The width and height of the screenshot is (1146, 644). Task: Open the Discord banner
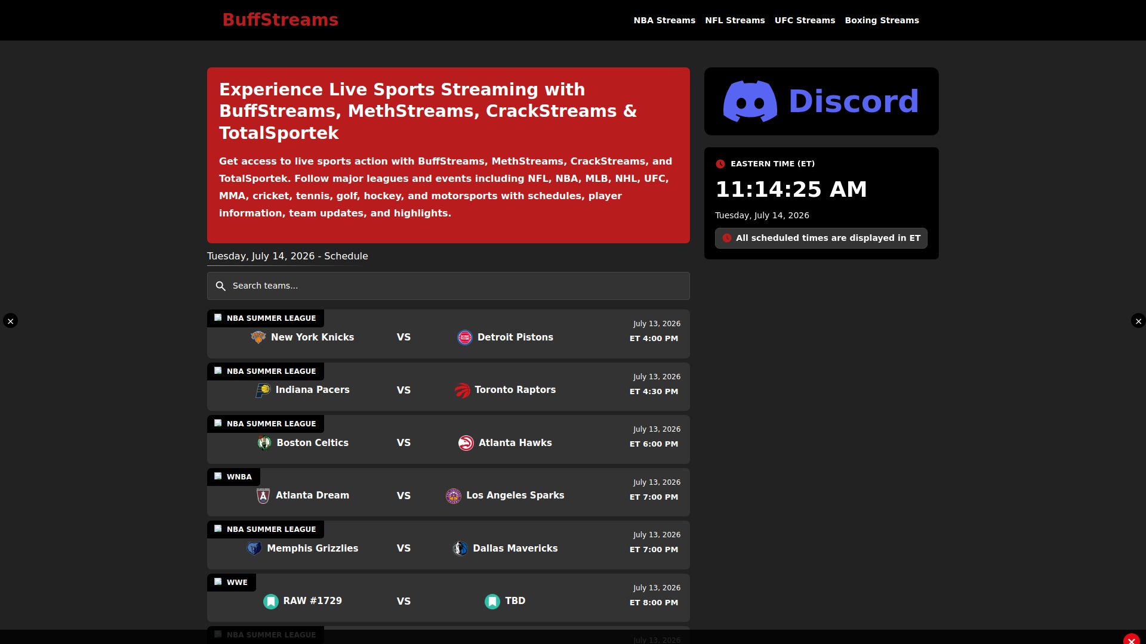pyautogui.click(x=821, y=101)
